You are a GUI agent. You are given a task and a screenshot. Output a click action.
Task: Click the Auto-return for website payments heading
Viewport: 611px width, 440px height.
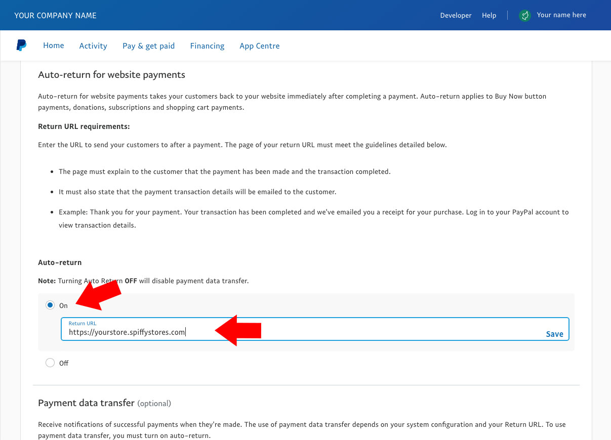[x=111, y=75]
